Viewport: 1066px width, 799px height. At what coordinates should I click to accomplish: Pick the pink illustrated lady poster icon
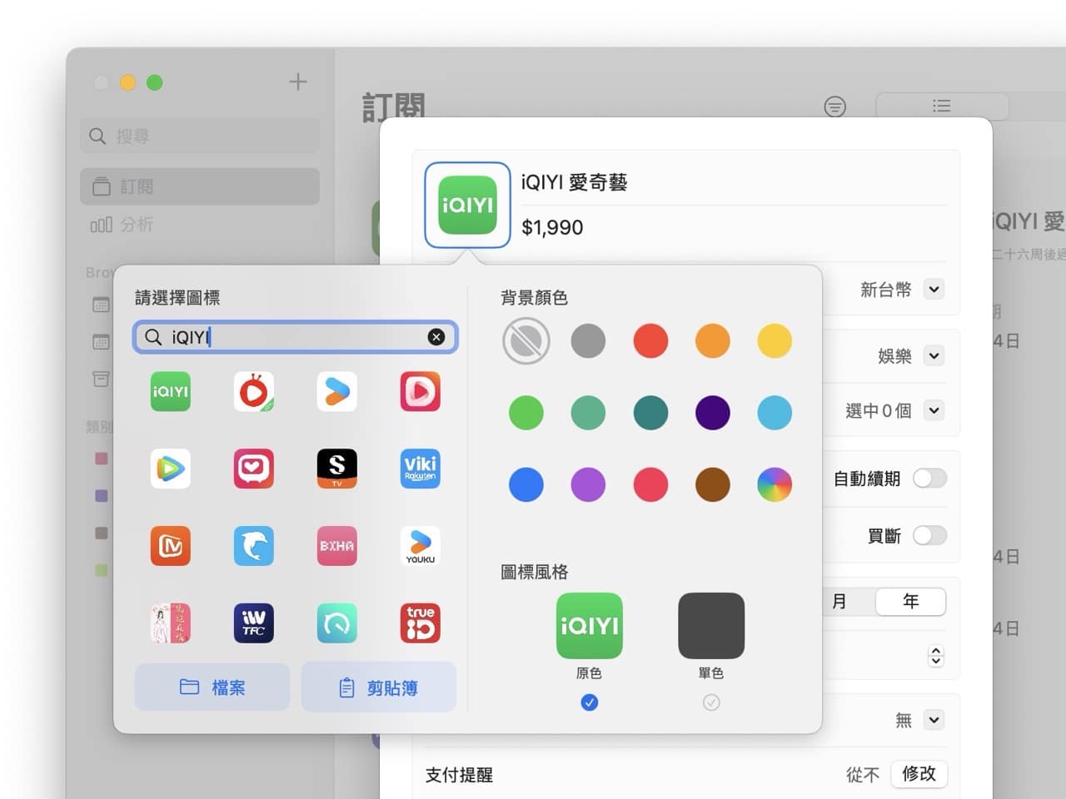[x=171, y=623]
